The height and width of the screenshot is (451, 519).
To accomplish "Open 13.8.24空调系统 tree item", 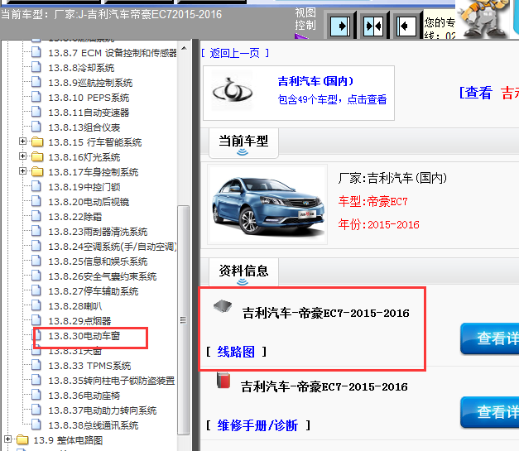I will 113,247.
